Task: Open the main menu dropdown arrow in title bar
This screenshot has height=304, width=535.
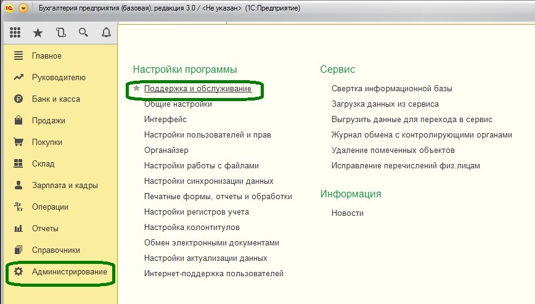Action: [23, 7]
